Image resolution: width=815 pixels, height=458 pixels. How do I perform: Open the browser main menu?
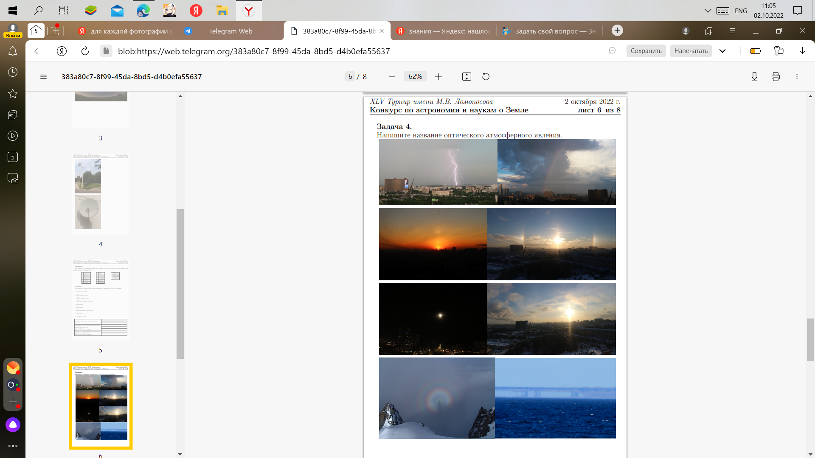point(732,31)
